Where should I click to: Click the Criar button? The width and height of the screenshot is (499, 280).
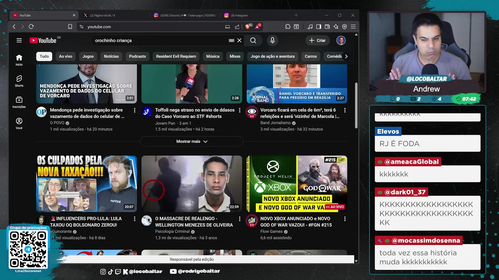318,40
